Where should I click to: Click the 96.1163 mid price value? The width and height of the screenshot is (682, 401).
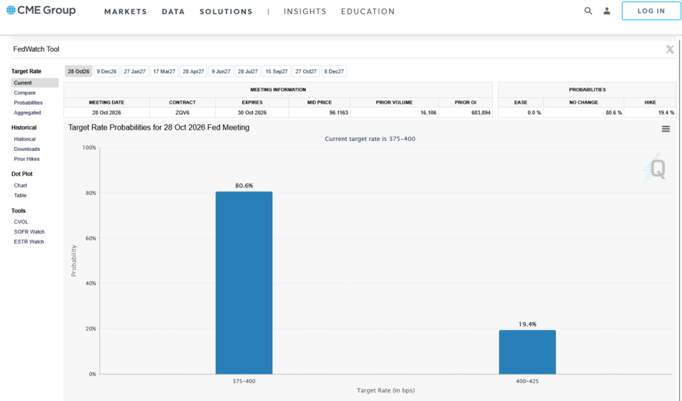tap(338, 112)
